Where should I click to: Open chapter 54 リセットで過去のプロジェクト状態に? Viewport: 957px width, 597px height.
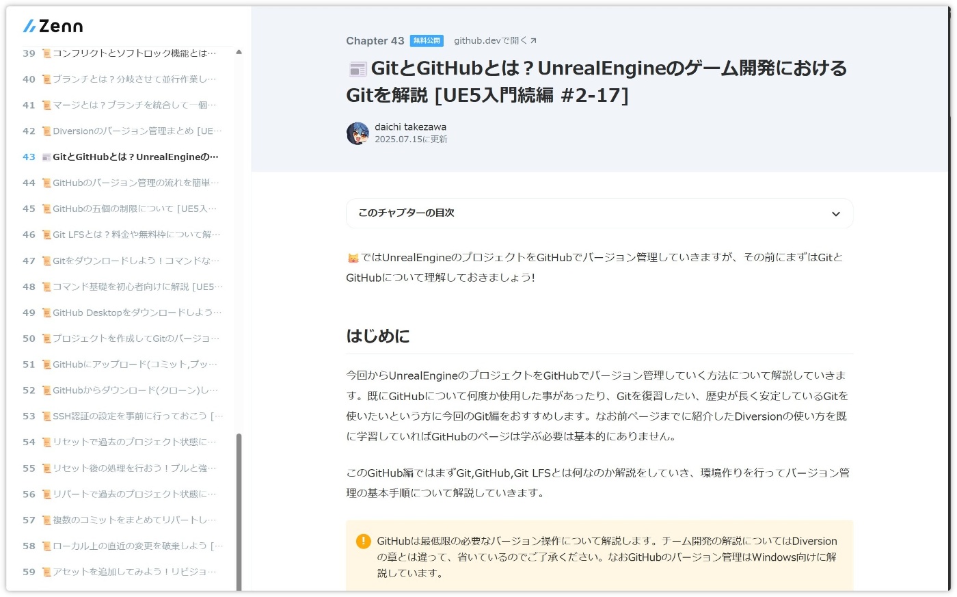point(123,443)
